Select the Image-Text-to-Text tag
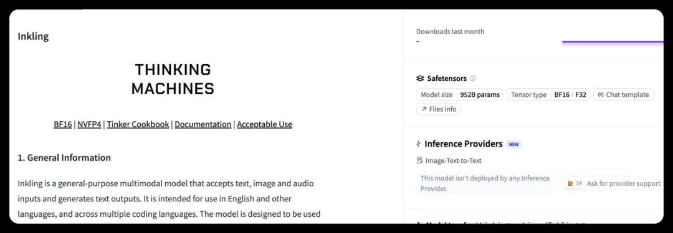Screen dimensions: 673x233 click(x=449, y=161)
